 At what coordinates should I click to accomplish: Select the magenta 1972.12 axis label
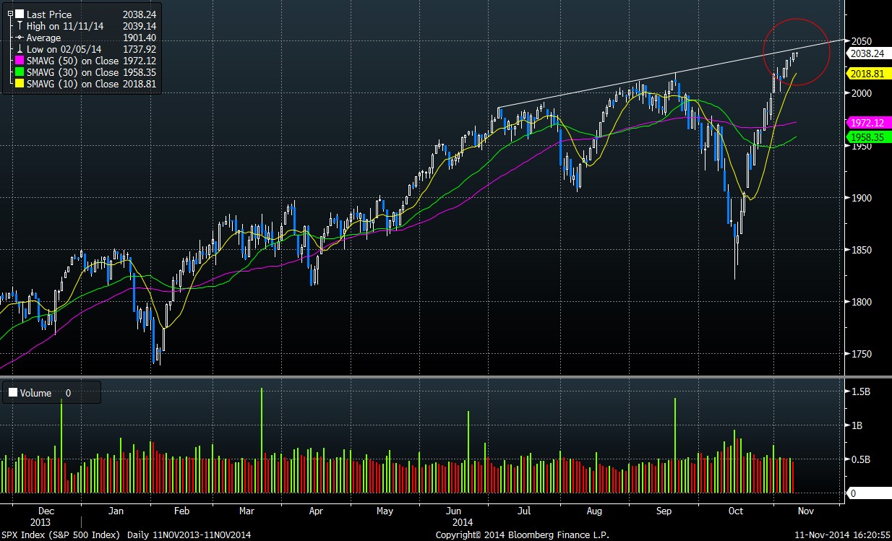click(866, 123)
